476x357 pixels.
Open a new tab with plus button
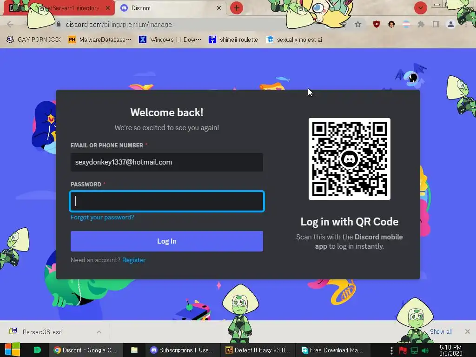(237, 8)
